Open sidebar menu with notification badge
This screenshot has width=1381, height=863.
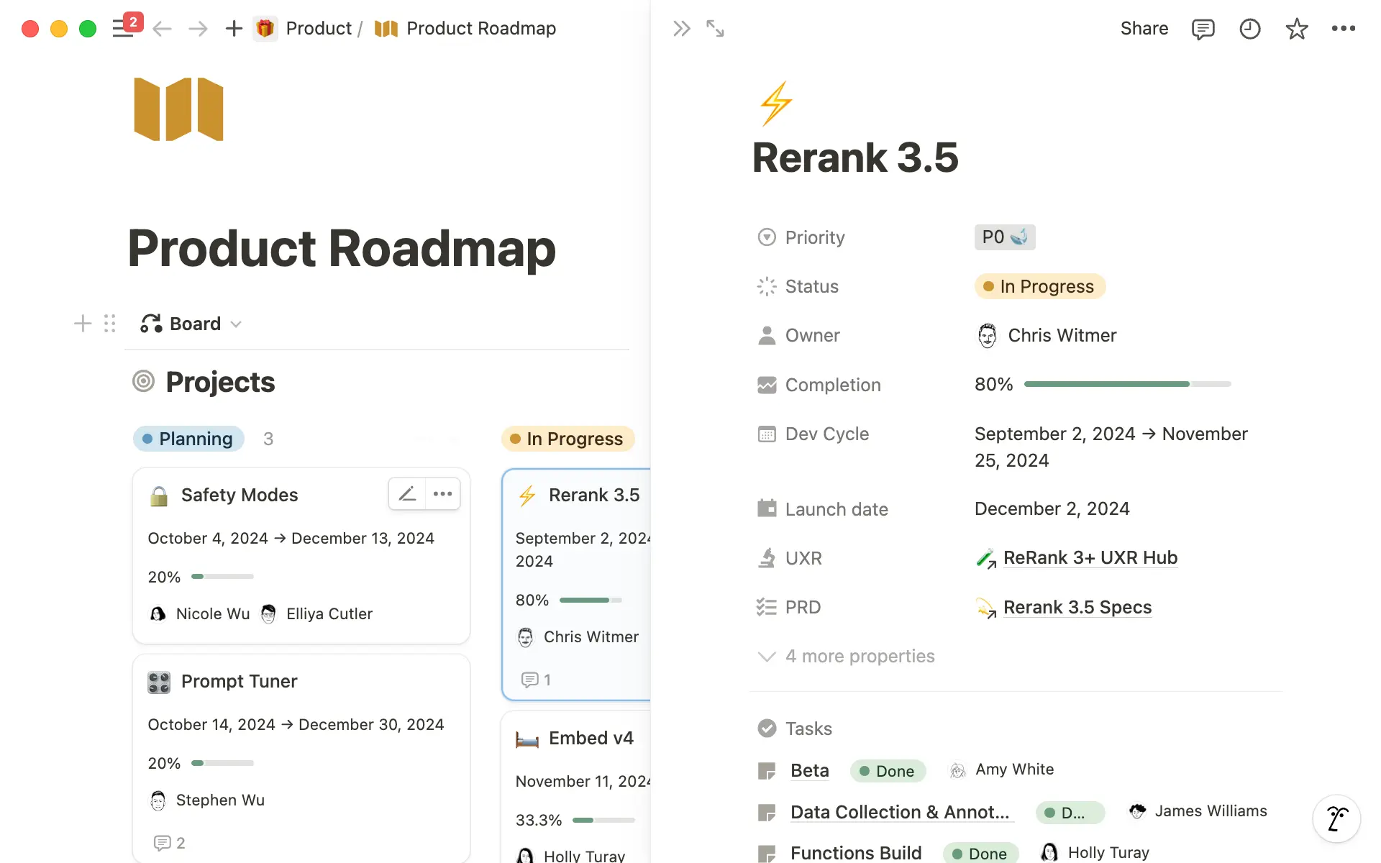click(124, 29)
